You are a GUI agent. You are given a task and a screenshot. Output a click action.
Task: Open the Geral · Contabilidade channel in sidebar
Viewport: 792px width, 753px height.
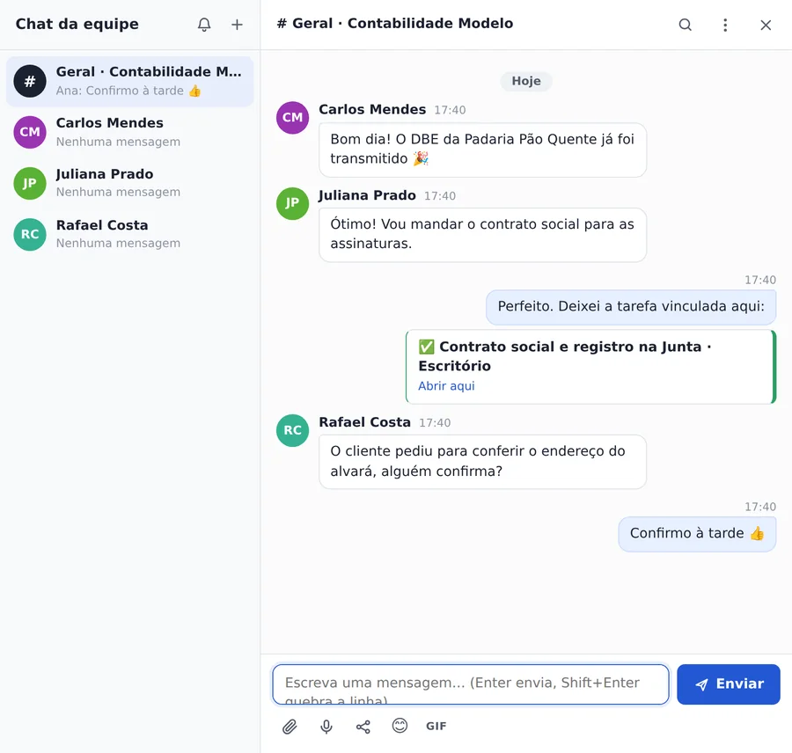tap(130, 81)
